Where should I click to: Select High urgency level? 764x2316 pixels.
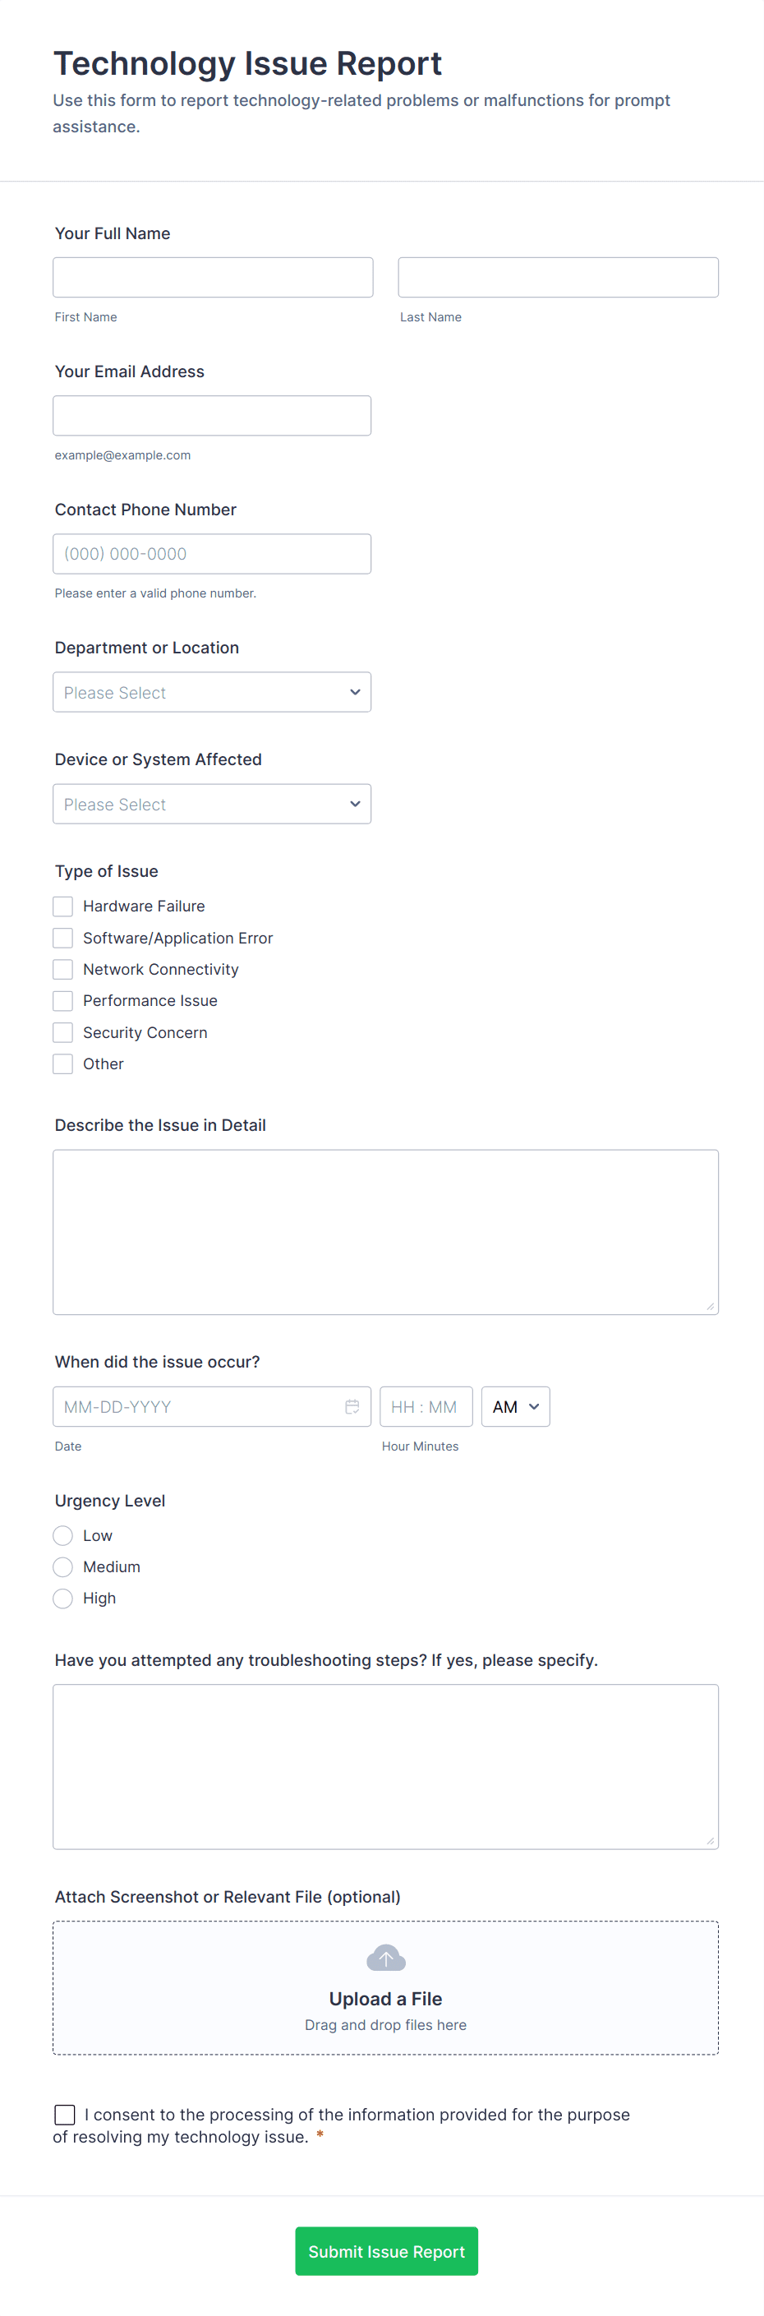click(x=63, y=1598)
